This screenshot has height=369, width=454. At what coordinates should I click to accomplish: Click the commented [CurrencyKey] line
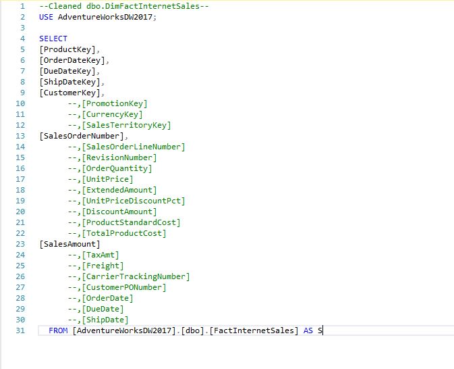tap(105, 114)
